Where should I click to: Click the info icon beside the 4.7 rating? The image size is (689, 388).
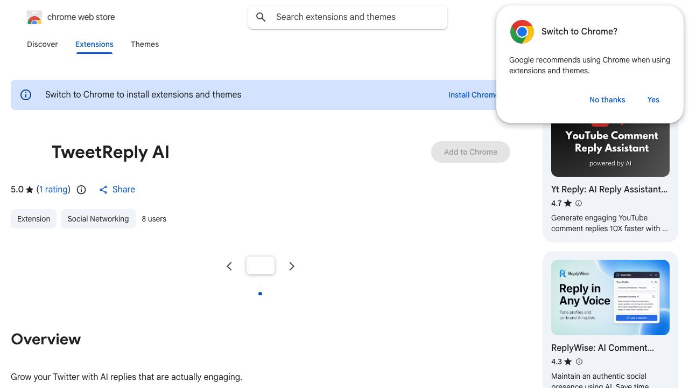pos(579,203)
